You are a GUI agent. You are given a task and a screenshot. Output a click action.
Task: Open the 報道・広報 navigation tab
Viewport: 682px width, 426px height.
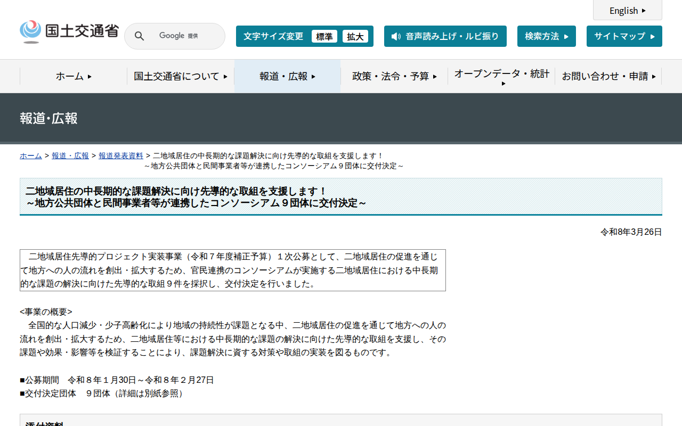click(x=288, y=76)
